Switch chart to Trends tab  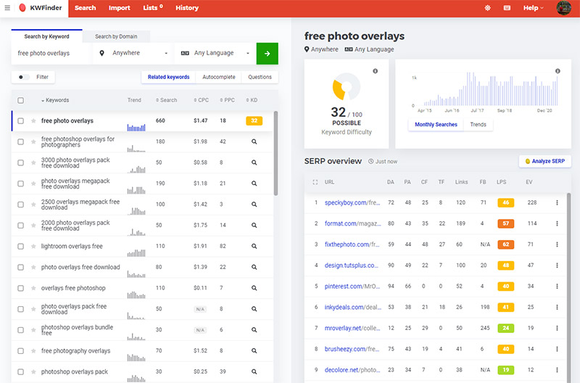click(478, 125)
